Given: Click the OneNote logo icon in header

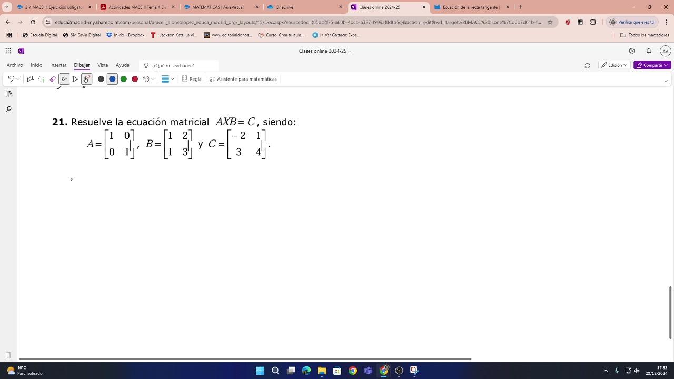Looking at the screenshot, I should [x=21, y=51].
